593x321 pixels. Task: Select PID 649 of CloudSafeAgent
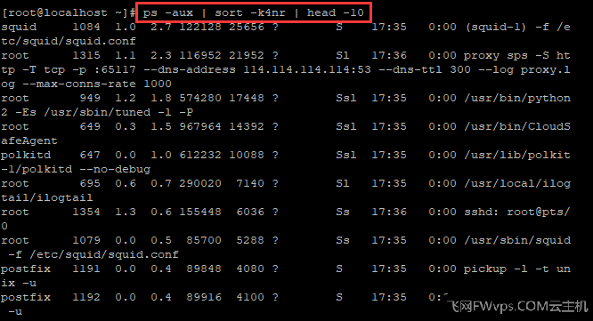tap(90, 126)
